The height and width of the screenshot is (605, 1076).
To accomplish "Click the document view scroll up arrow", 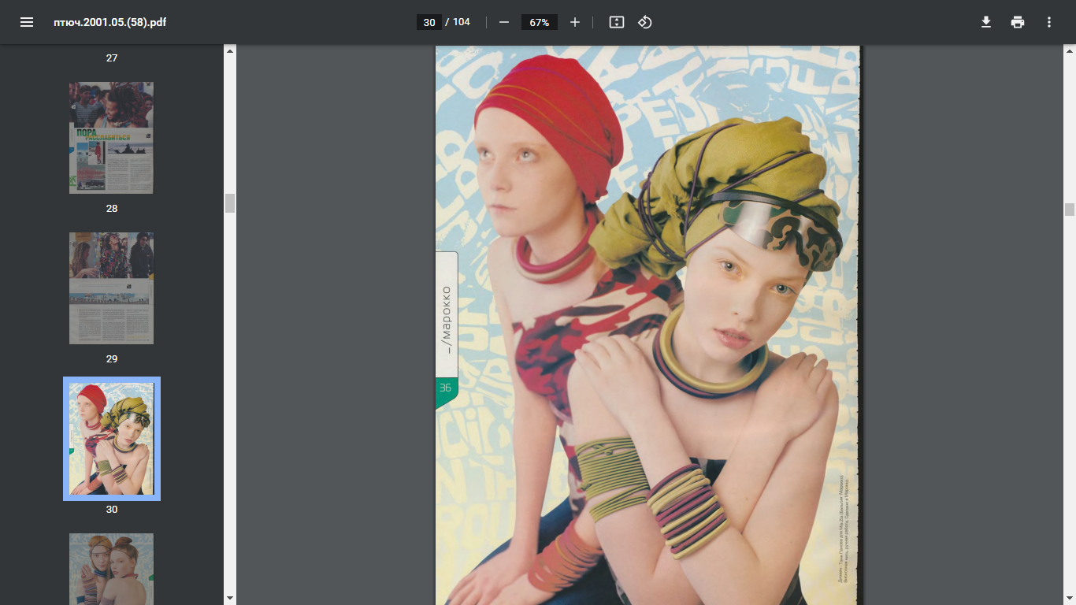I will pyautogui.click(x=1070, y=50).
